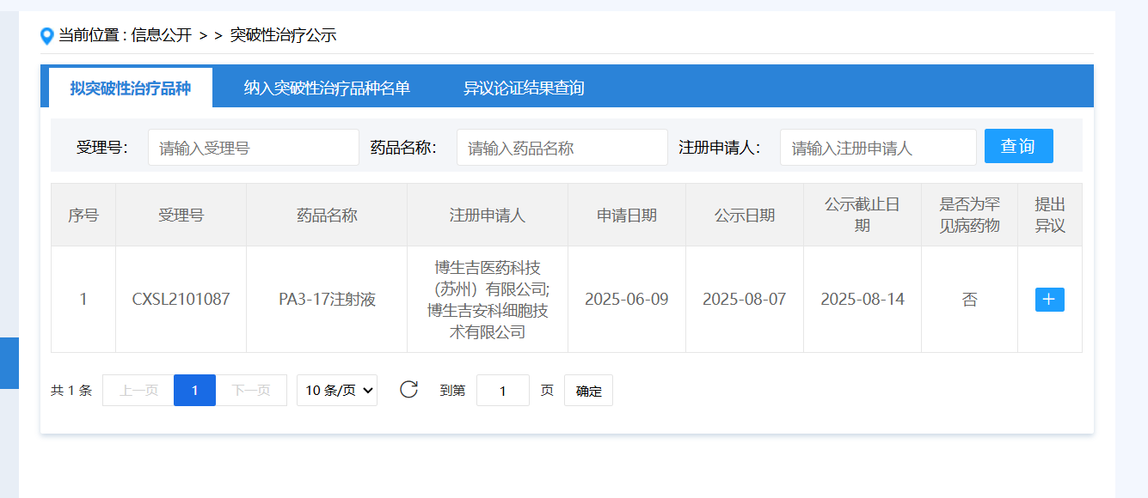Click the jump-to-page number input
Screen dimensions: 1148x498
click(x=502, y=391)
